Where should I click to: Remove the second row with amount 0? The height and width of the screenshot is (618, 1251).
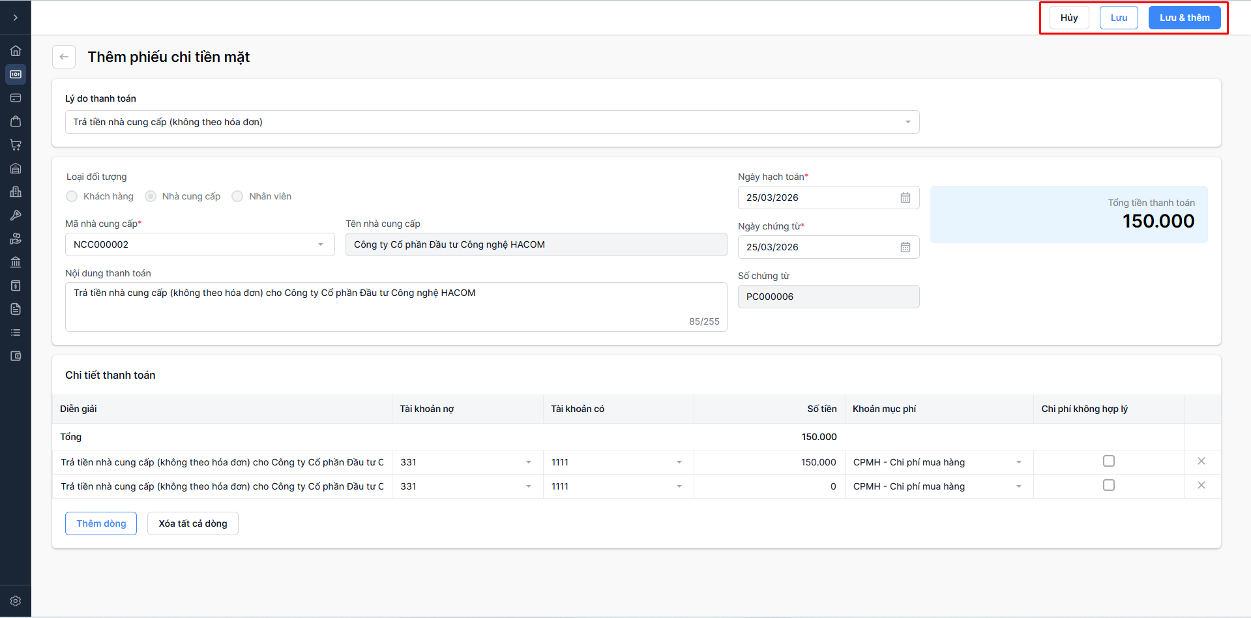coord(1201,486)
